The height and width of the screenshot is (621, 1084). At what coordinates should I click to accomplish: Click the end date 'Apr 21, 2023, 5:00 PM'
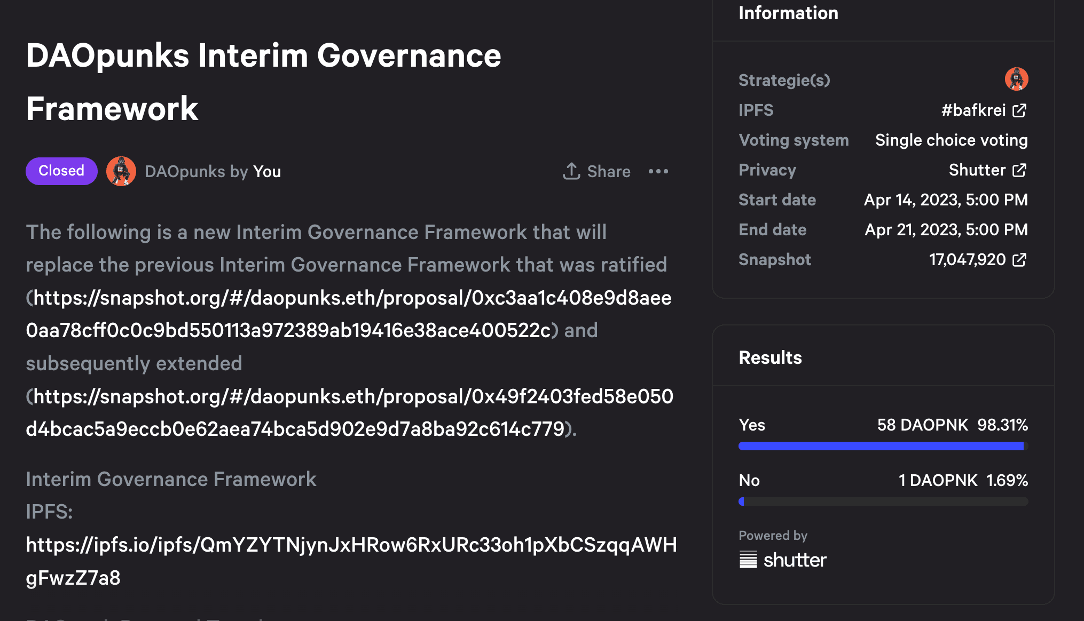point(946,230)
